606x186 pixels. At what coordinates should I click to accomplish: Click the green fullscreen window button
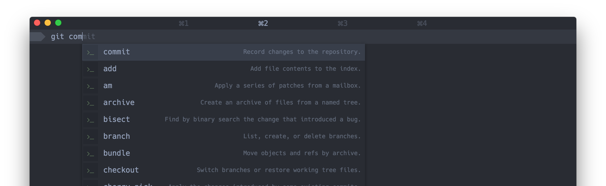pyautogui.click(x=58, y=23)
